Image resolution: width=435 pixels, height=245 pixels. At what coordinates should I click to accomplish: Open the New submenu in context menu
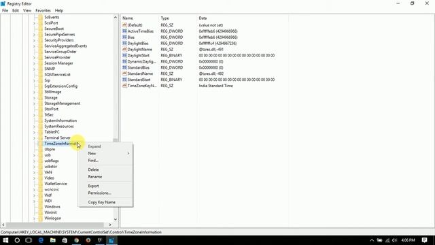pos(105,153)
